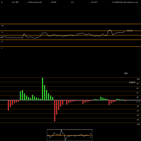This screenshot has width=141, height=141.
Task: Click the mini overview chart at bottom
Action: click(70, 135)
